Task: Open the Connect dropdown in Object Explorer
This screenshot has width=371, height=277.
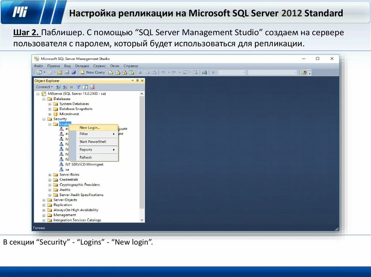Action: [x=44, y=87]
